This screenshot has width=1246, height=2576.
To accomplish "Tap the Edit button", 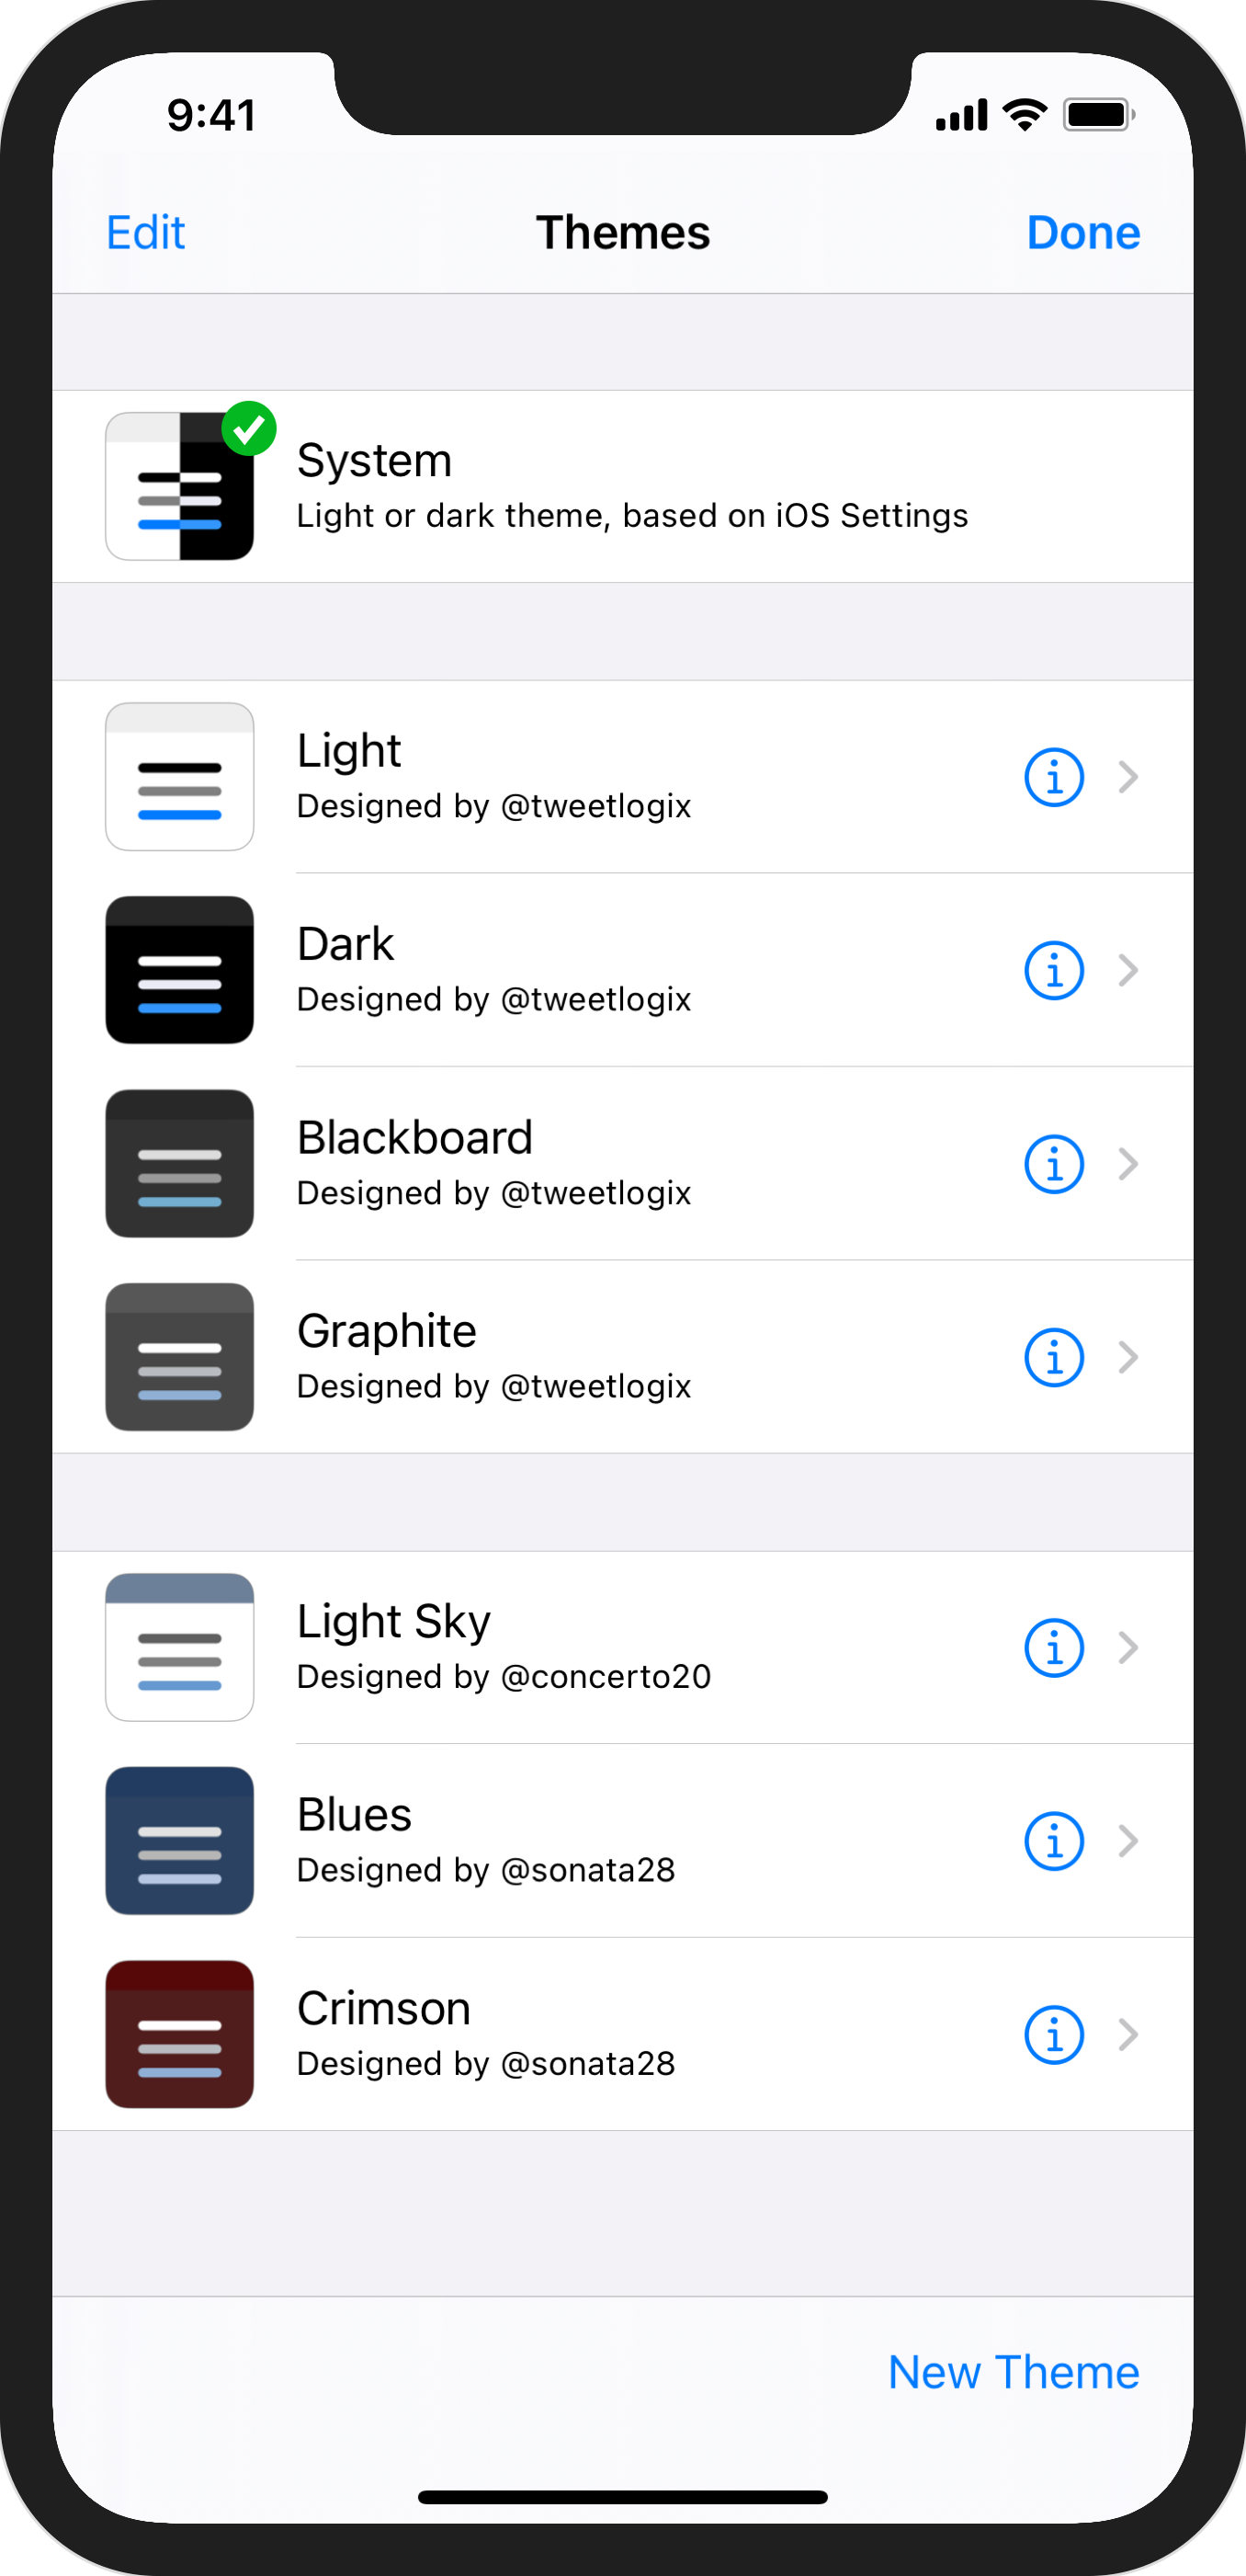I will pyautogui.click(x=146, y=233).
